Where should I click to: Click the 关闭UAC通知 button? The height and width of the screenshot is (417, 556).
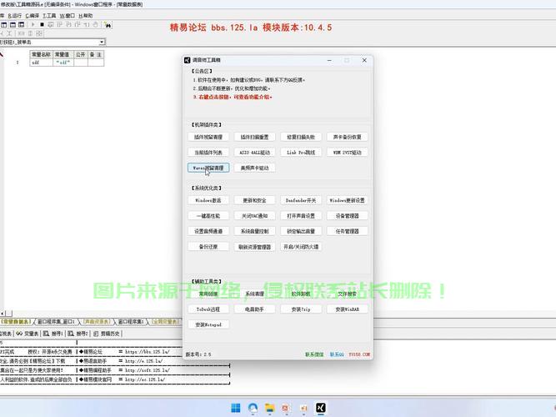tap(254, 216)
